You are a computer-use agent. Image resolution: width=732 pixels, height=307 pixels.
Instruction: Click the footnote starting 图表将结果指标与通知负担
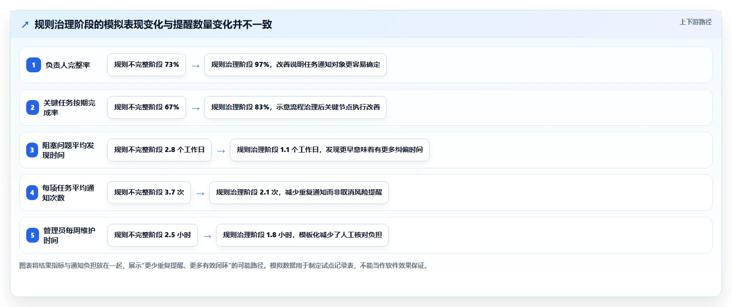223,265
